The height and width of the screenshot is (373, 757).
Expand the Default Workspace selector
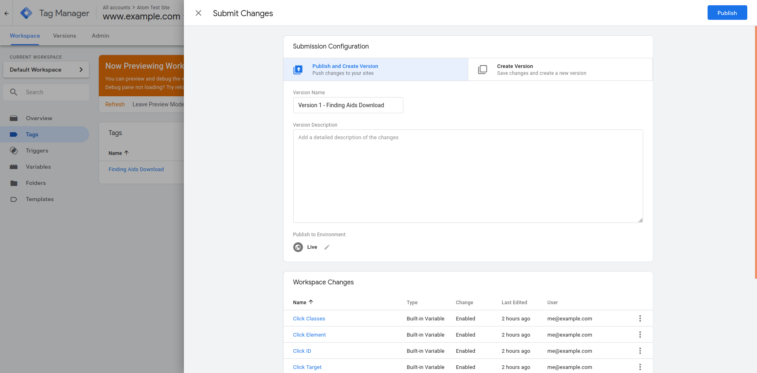[46, 70]
